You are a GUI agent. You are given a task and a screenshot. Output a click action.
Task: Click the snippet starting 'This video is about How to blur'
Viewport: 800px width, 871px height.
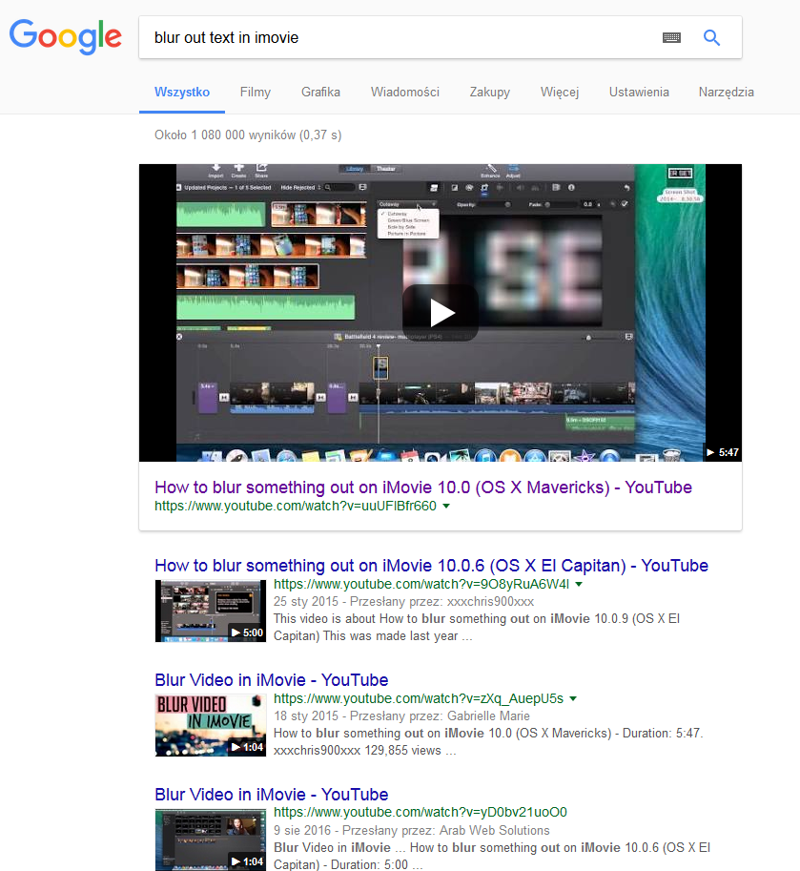click(x=477, y=627)
